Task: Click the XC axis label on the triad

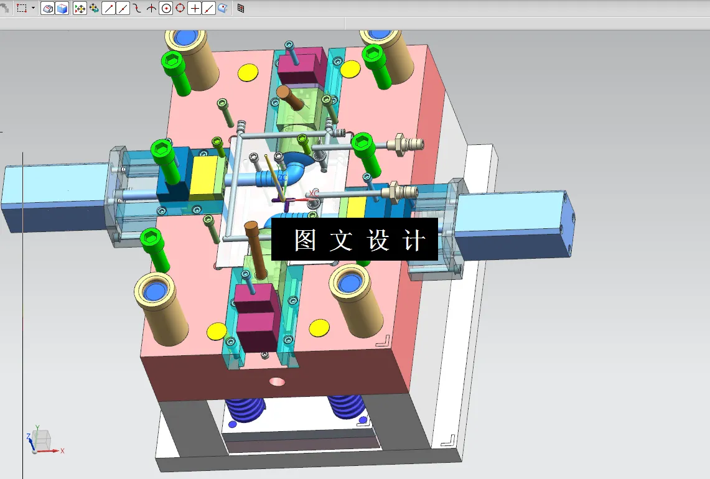Action: (314, 193)
